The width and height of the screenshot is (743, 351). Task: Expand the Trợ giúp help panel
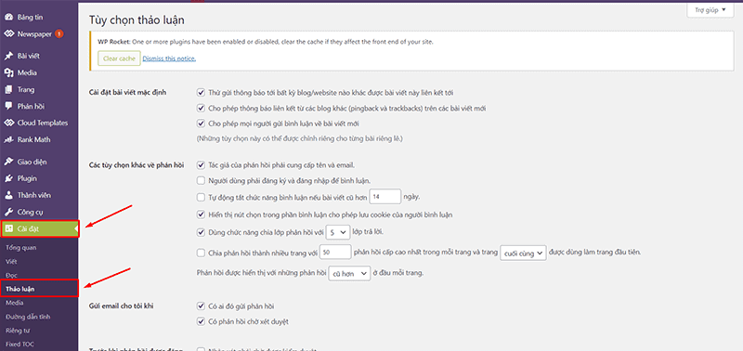pyautogui.click(x=710, y=10)
